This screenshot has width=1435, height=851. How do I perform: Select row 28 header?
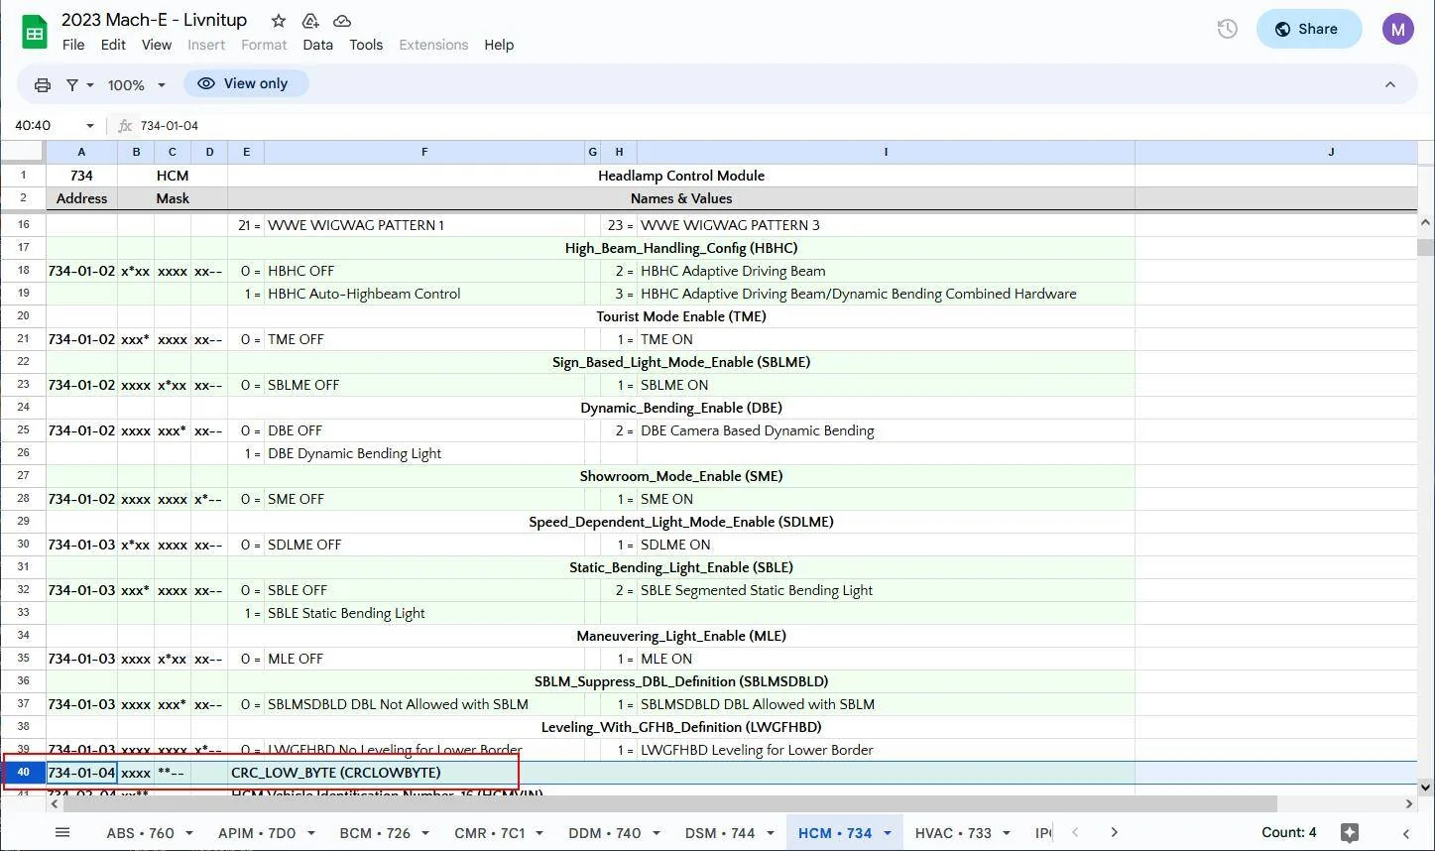(23, 499)
